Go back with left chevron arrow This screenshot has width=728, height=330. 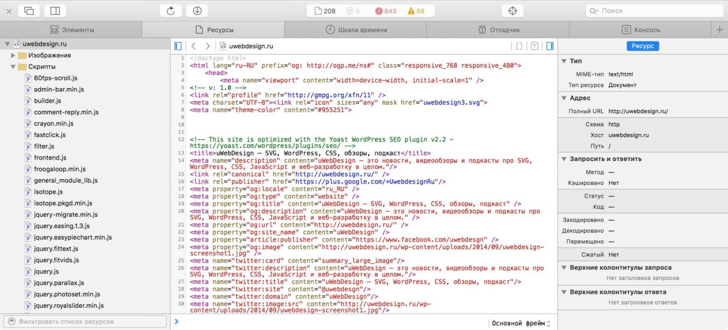193,46
